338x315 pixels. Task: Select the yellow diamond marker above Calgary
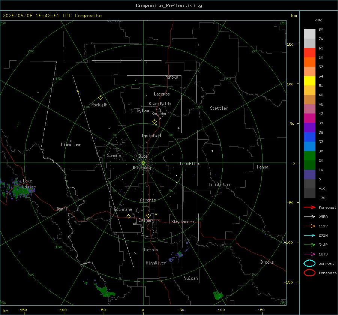pos(148,216)
